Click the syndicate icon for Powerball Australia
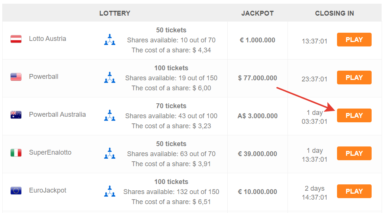This screenshot has width=385, height=213. [110, 115]
